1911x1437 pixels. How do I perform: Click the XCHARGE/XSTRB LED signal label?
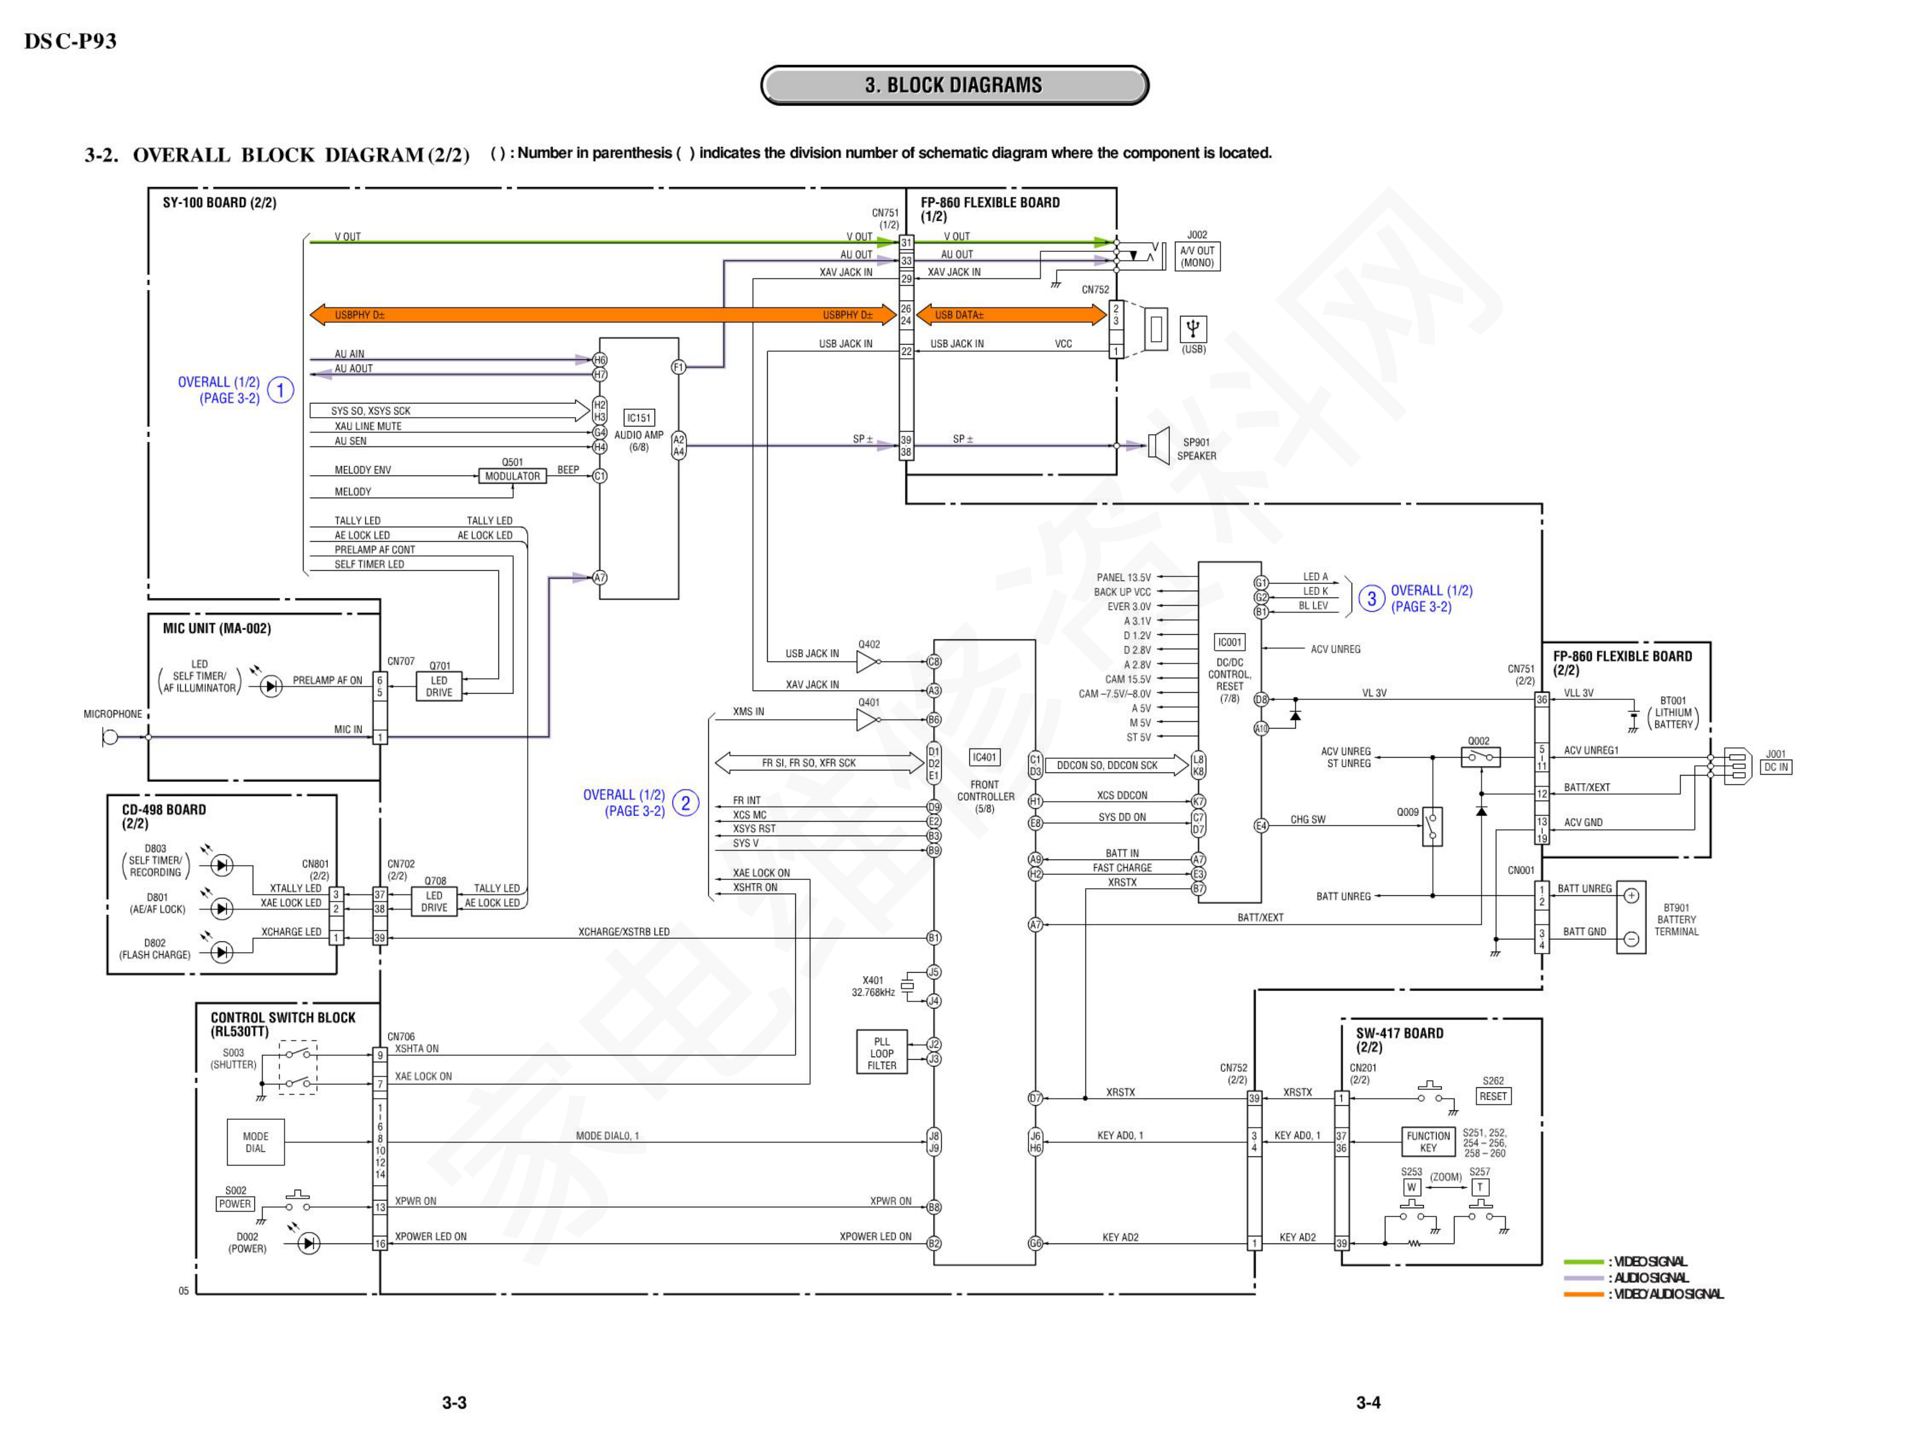click(x=624, y=932)
